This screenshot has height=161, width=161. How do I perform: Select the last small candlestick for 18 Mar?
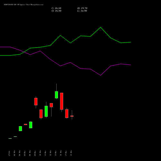point(72,116)
